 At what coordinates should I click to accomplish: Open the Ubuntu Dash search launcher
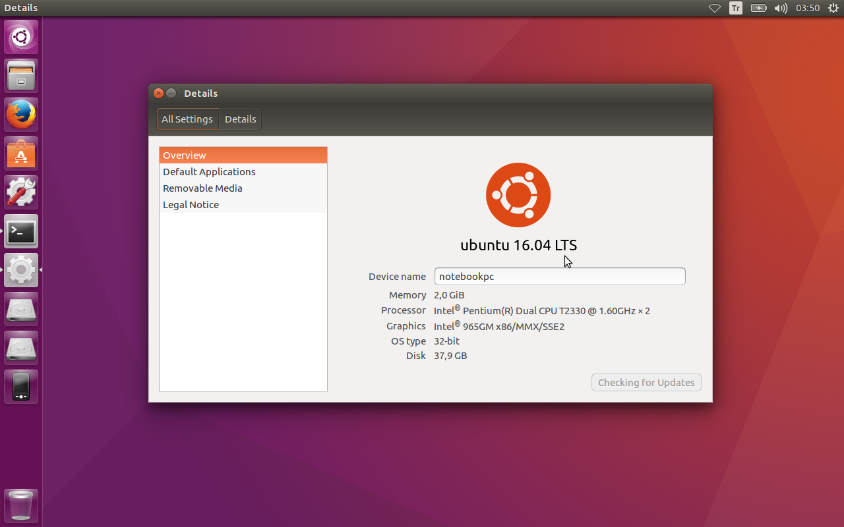coord(21,37)
